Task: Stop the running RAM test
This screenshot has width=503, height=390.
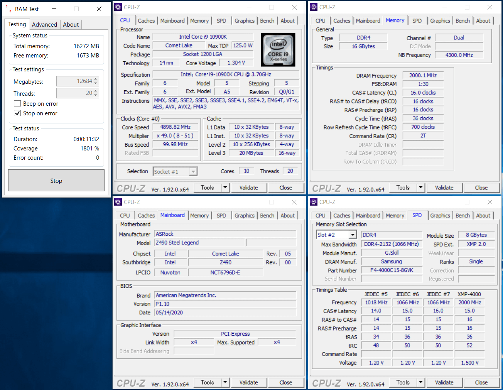Action: (x=56, y=181)
